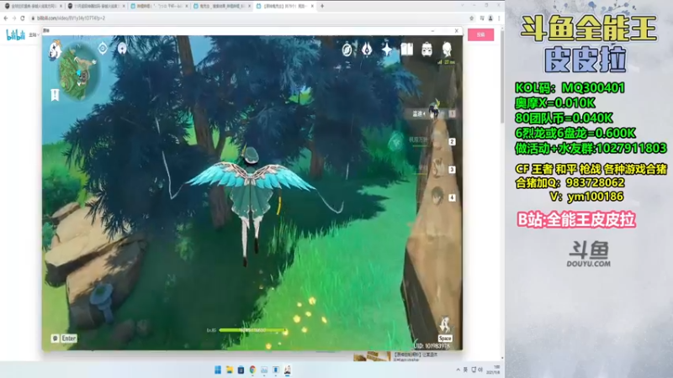The width and height of the screenshot is (673, 378).
Task: Reload the page with refresh icon
Action: pos(23,18)
